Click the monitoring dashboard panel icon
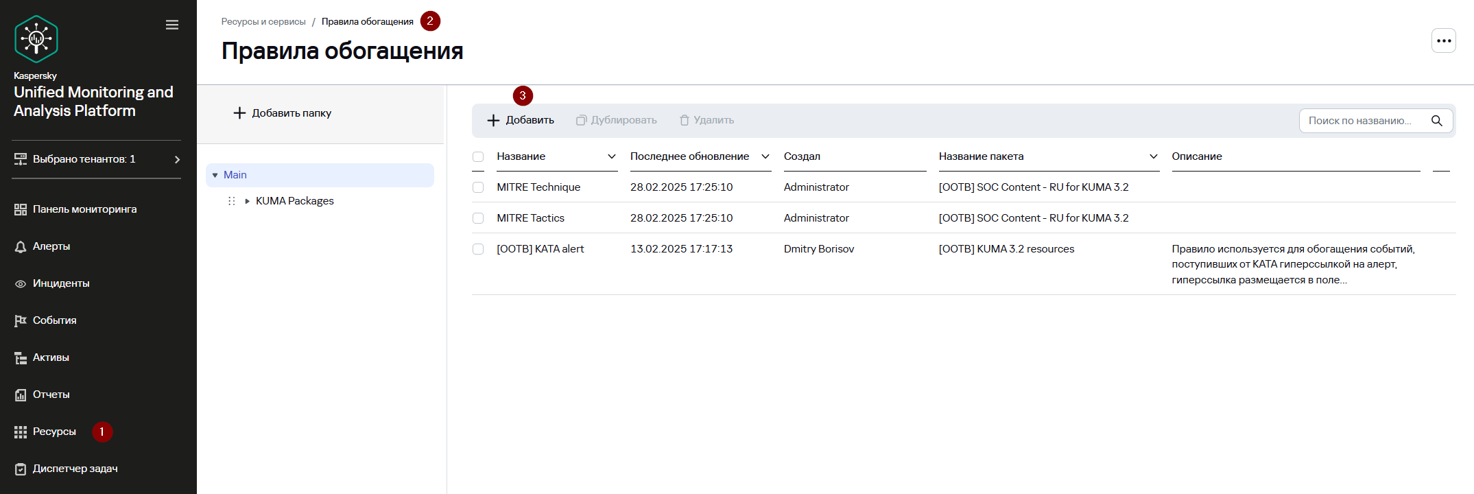The width and height of the screenshot is (1474, 494). coord(21,209)
